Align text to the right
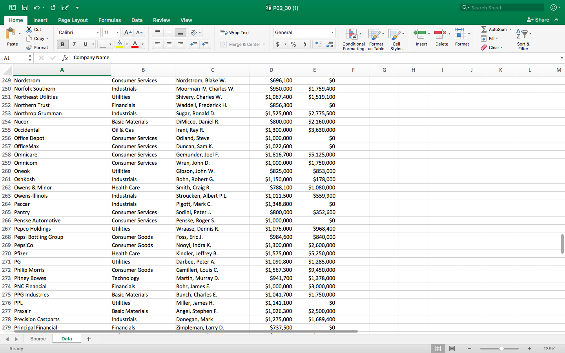565x353 pixels. pos(180,44)
